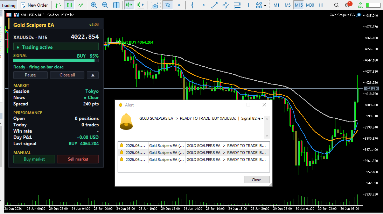Click the Tokyo session value
The image size is (383, 214).
92,91
